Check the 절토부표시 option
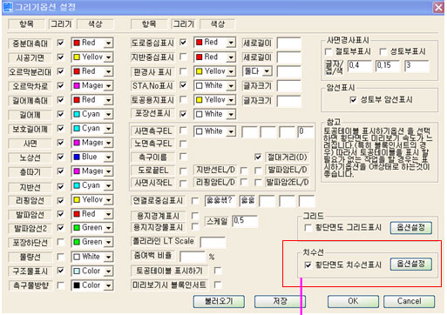 tap(328, 51)
